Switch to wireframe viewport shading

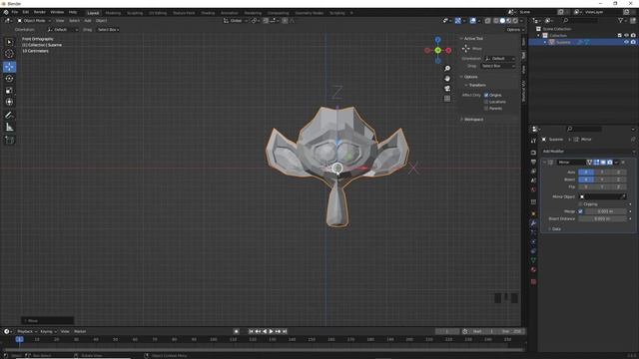pos(496,20)
